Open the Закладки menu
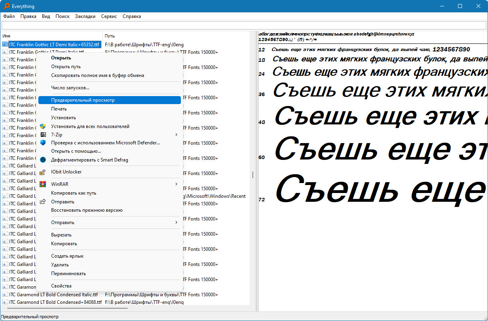488x321 pixels. (85, 16)
